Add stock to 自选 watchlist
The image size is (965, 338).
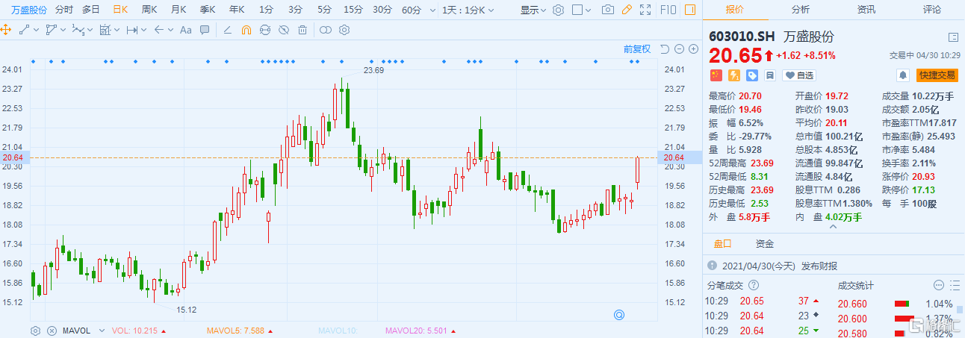(x=798, y=75)
